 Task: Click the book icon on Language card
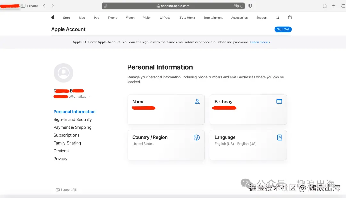click(x=279, y=138)
